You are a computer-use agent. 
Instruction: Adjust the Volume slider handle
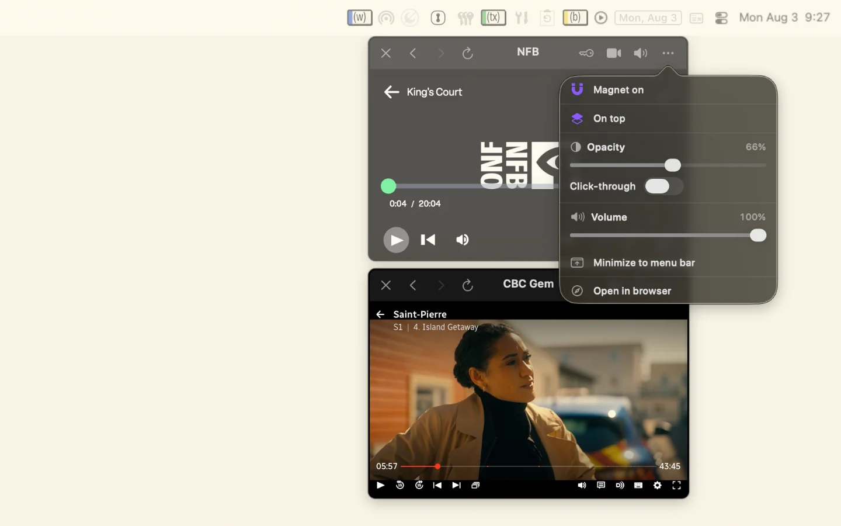(758, 236)
